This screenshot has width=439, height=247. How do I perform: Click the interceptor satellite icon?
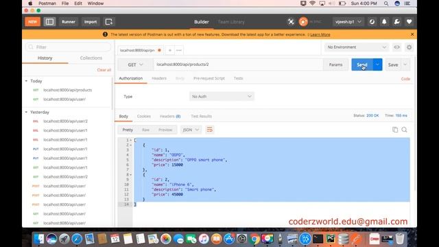(x=291, y=21)
